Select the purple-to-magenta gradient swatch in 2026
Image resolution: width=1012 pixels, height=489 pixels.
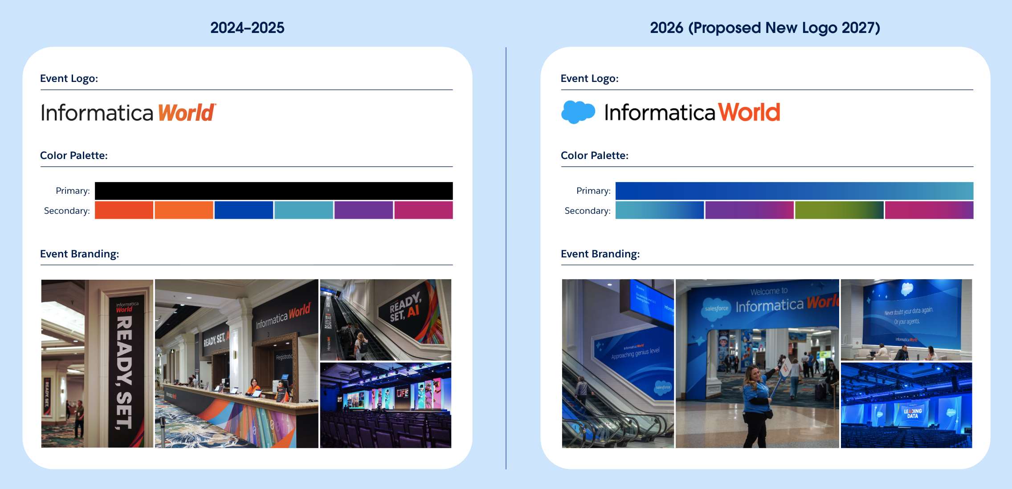(x=750, y=210)
